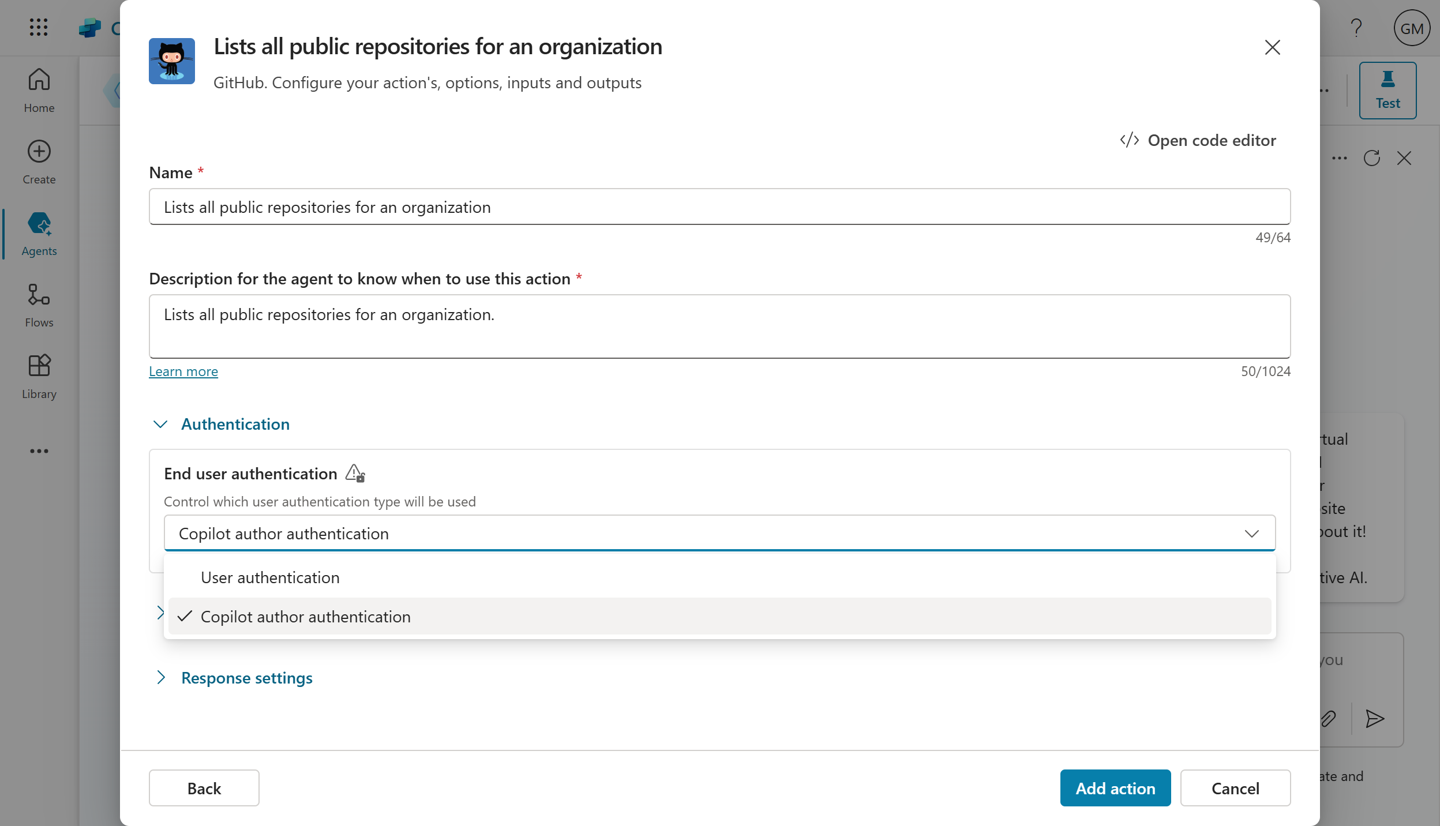Collapse the Authentication section
The image size is (1440, 826).
[x=161, y=424]
